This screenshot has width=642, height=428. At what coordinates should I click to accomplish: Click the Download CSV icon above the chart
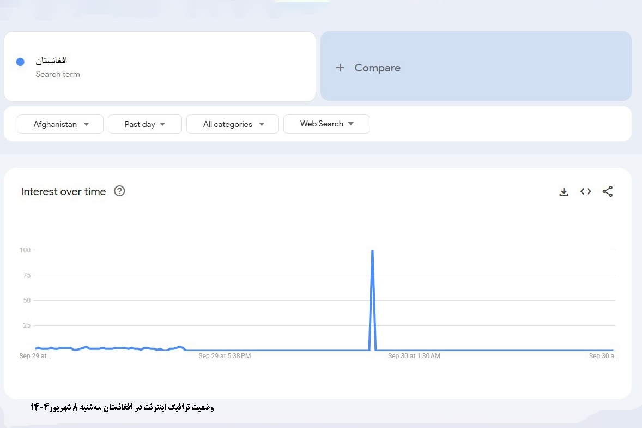click(x=564, y=191)
